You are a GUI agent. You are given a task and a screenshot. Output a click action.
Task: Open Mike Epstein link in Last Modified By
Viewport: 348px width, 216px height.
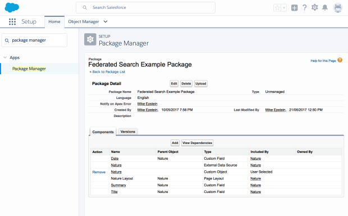[x=276, y=110]
